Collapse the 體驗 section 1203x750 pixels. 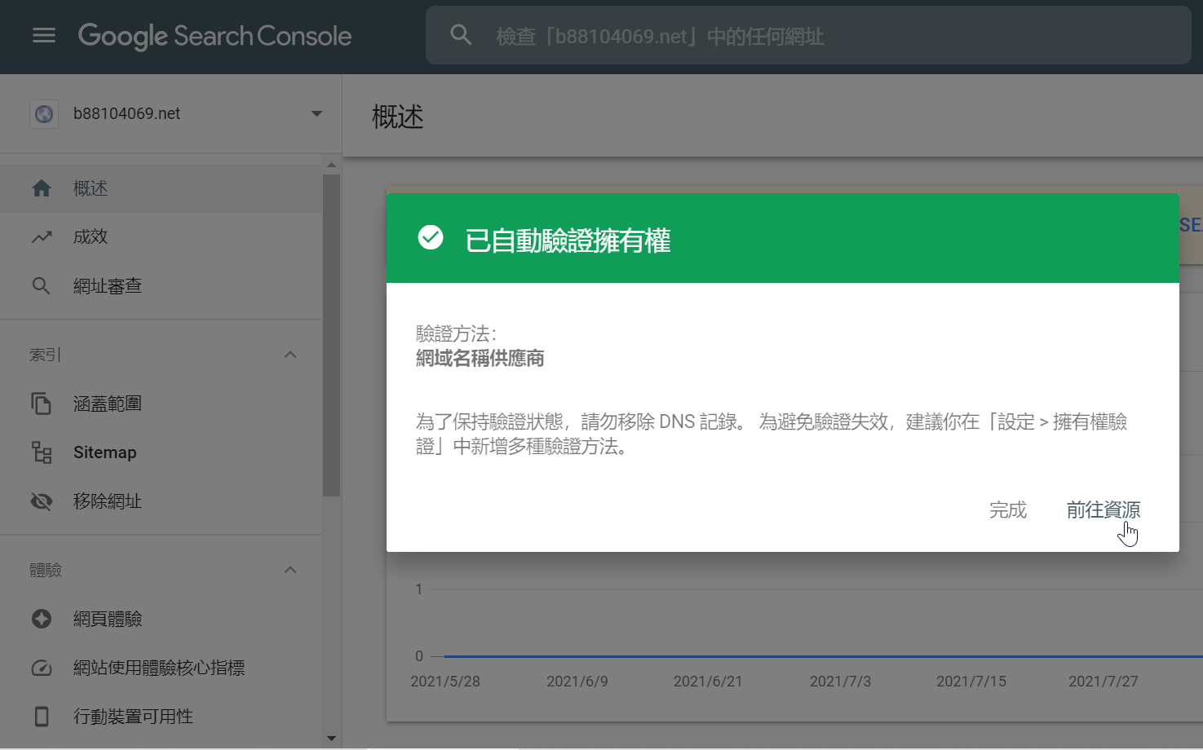coord(290,570)
